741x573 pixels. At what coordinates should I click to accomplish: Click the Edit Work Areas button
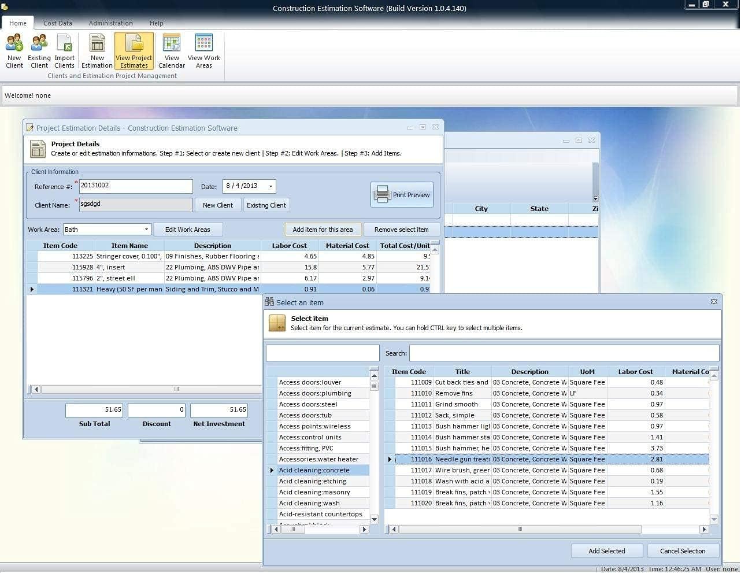[x=188, y=229]
